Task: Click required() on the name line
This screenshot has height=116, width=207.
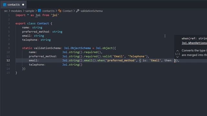Action: click(x=93, y=52)
